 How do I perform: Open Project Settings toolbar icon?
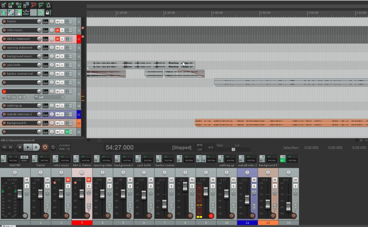point(26,5)
